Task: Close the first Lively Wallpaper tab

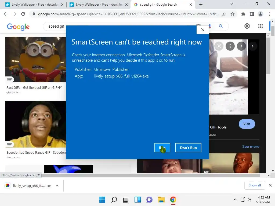Action: (x=62, y=5)
